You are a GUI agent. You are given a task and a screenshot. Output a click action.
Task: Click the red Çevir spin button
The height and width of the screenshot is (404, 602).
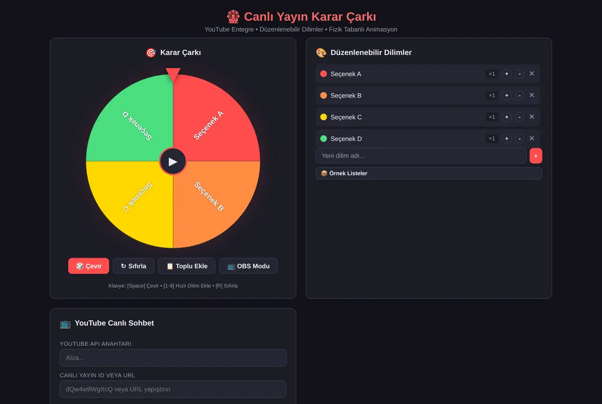[89, 266]
